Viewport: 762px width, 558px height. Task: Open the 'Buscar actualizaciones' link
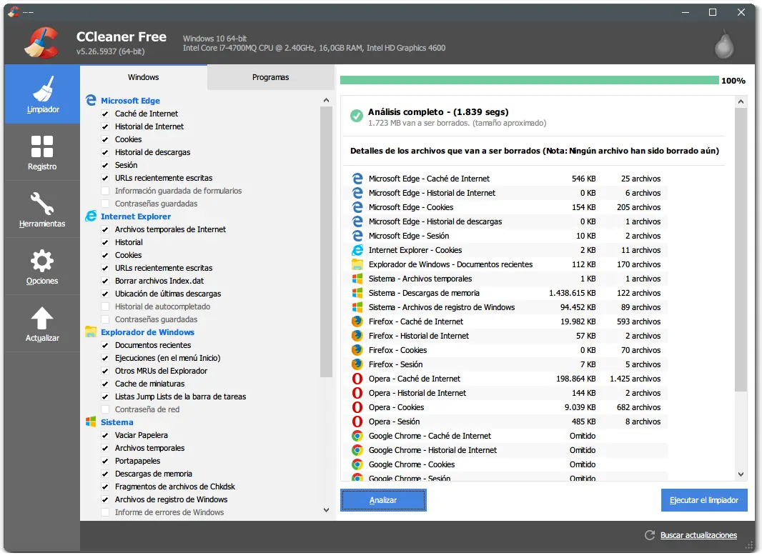[698, 535]
